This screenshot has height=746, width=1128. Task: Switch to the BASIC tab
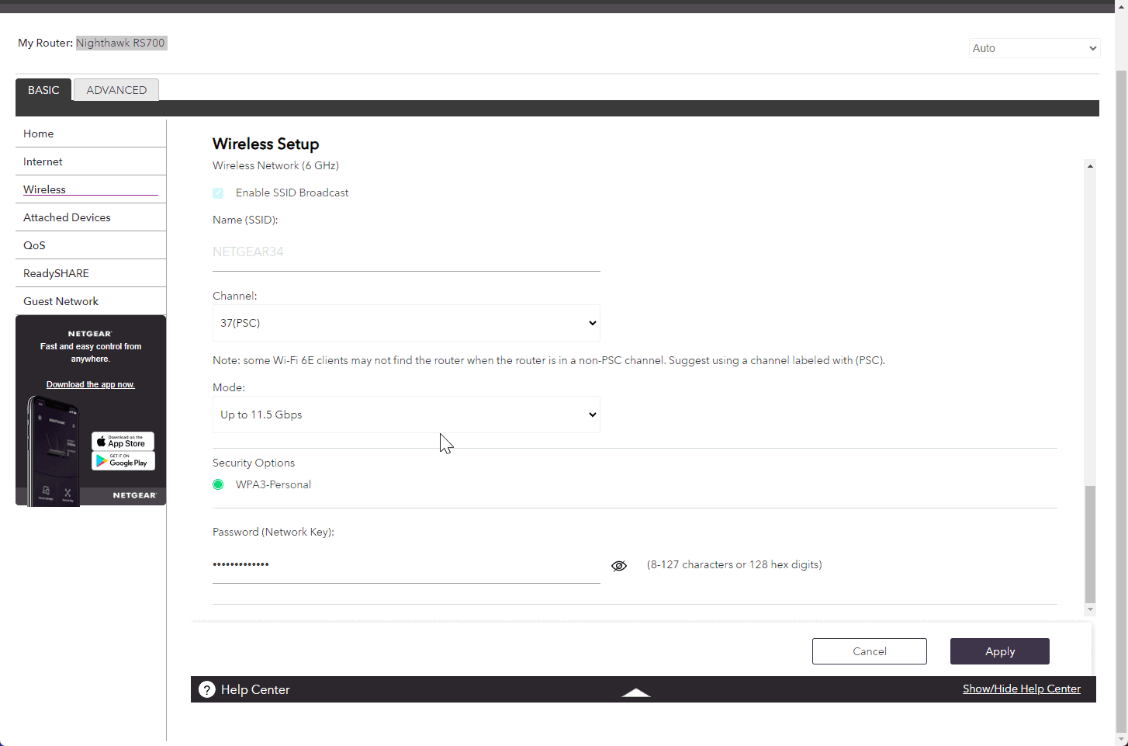pos(43,90)
